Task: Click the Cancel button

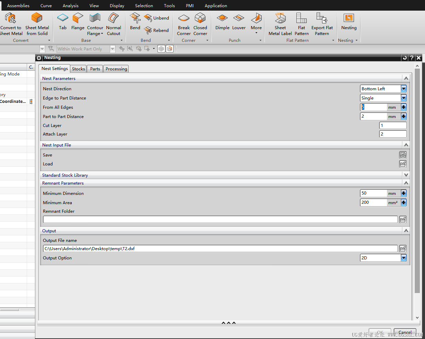Action: (405, 332)
